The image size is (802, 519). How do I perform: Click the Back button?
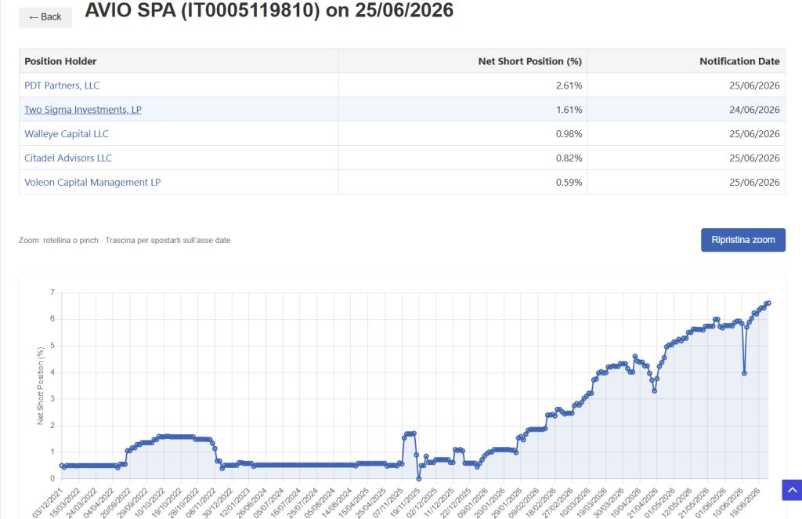click(x=45, y=17)
